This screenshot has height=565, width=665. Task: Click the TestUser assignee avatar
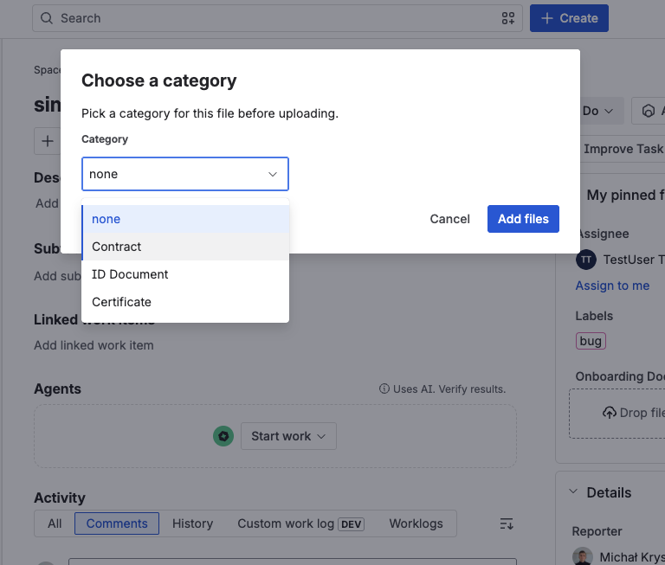586,260
